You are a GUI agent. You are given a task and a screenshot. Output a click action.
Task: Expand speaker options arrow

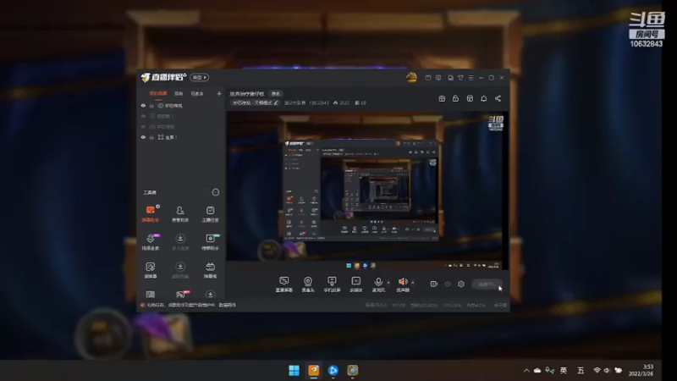tap(413, 283)
